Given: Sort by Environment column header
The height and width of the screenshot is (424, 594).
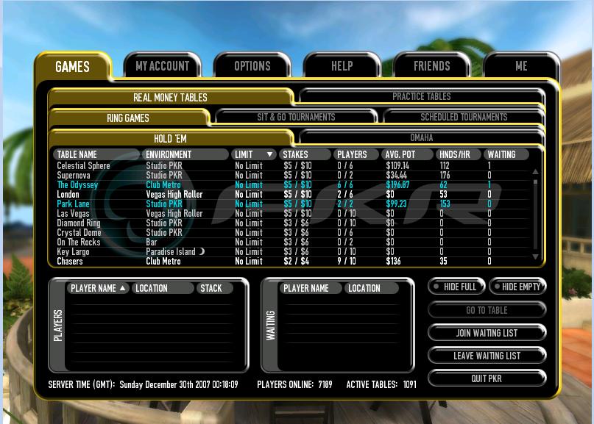Looking at the screenshot, I should [185, 154].
